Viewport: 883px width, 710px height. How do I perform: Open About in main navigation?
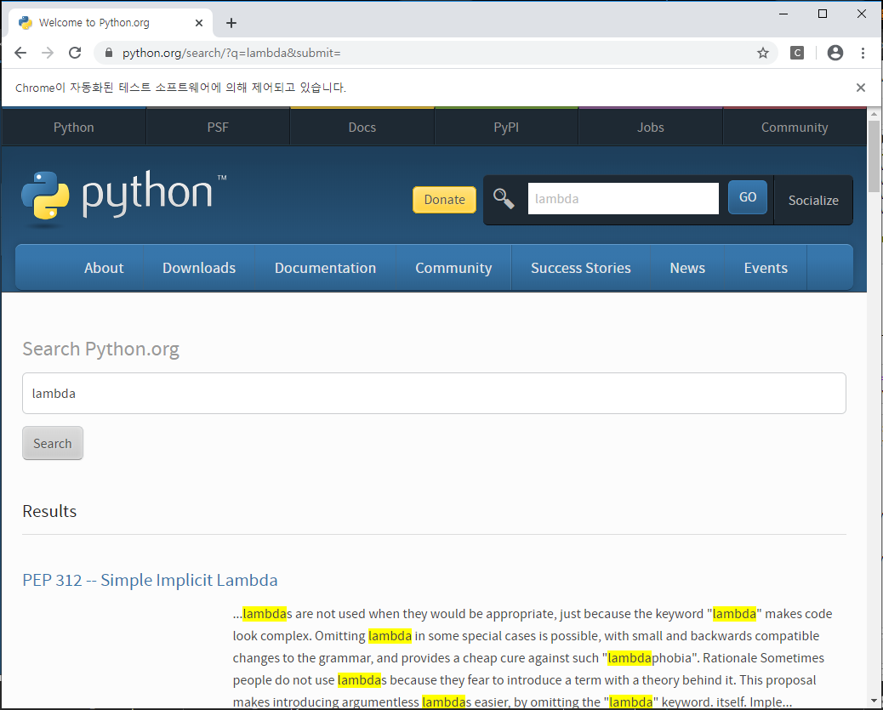point(104,268)
